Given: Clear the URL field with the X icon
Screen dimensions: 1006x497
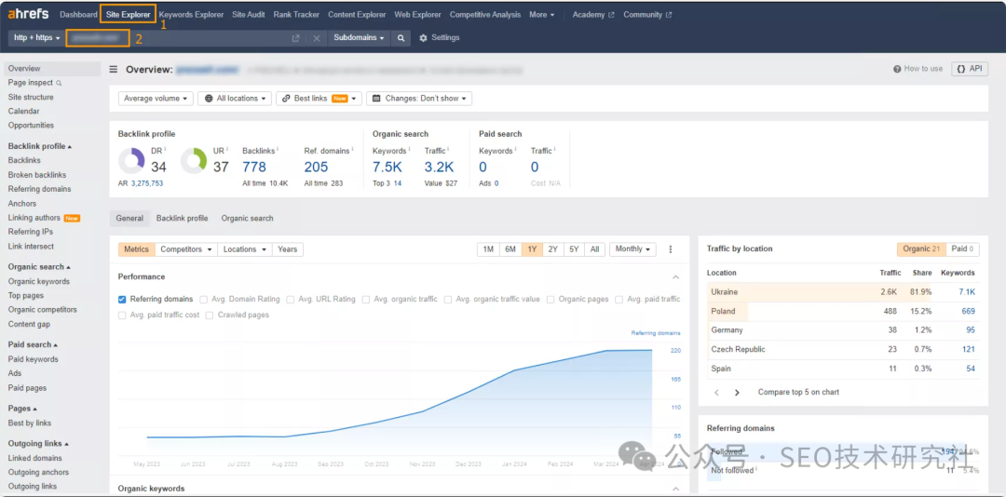Looking at the screenshot, I should tap(317, 38).
